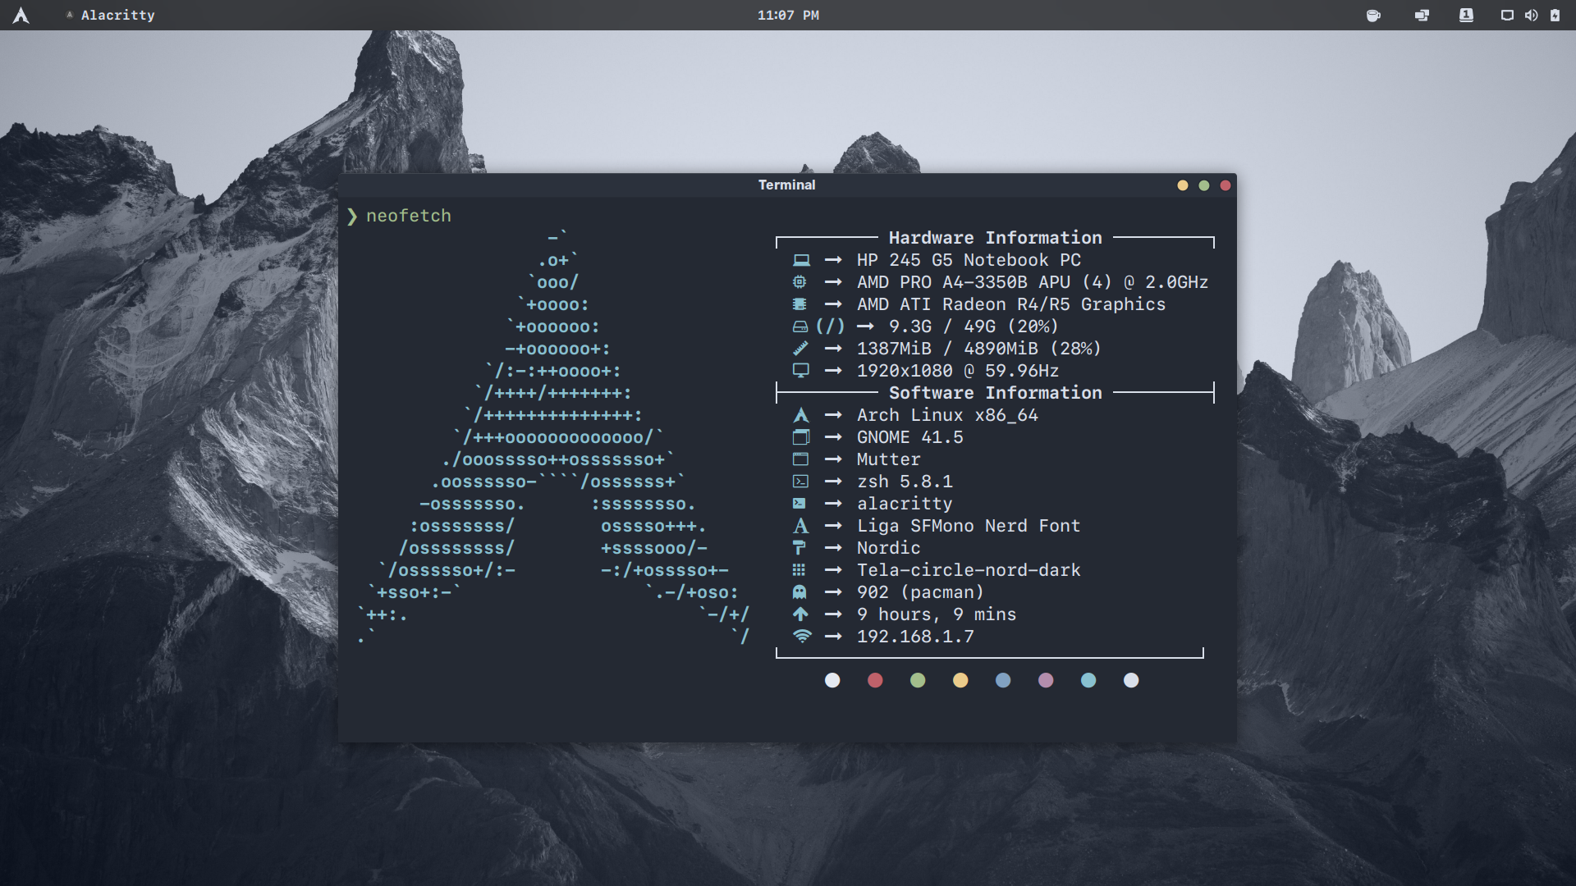Click the volume speaker icon
1576x886 pixels.
[x=1531, y=15]
